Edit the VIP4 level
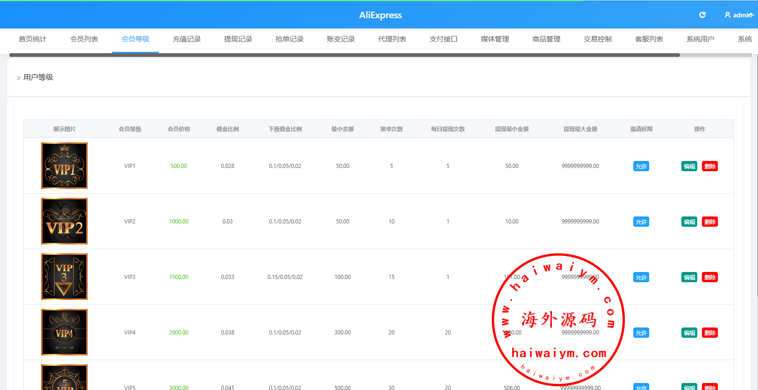The width and height of the screenshot is (758, 390). (x=689, y=333)
